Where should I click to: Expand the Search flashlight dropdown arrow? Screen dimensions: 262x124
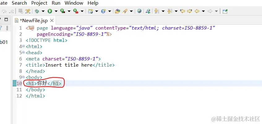pyautogui.click(x=131, y=11)
